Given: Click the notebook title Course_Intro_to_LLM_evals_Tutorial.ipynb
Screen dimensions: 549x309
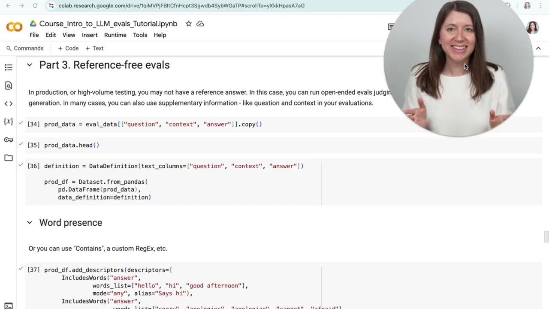Looking at the screenshot, I should [108, 24].
